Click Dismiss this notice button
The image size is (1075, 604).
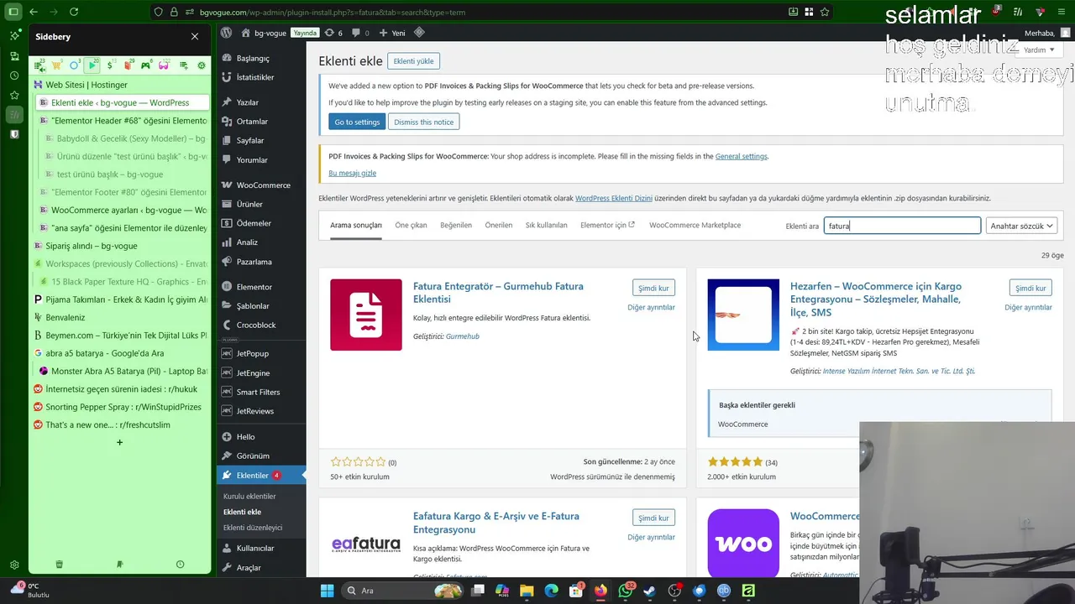(x=423, y=122)
